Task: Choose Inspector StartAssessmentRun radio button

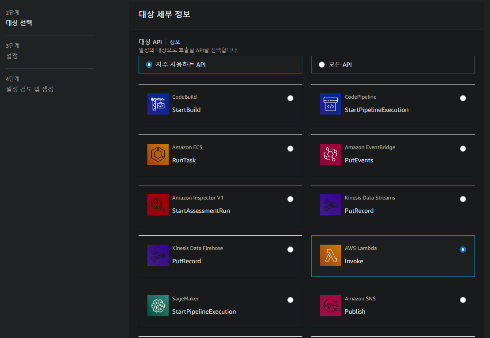Action: pos(290,199)
